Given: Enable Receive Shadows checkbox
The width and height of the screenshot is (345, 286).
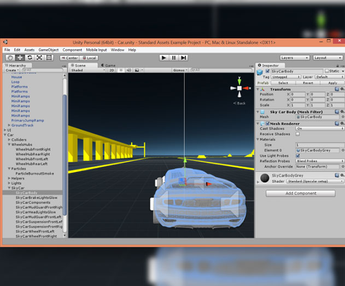Looking at the screenshot, I should click(x=297, y=134).
